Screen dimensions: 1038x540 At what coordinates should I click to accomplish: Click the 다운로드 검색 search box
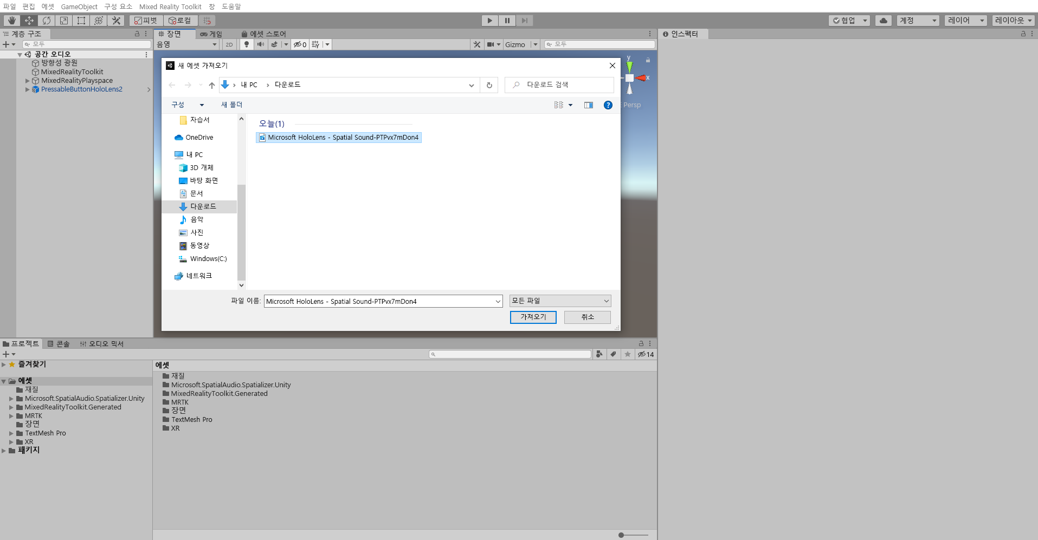pyautogui.click(x=559, y=85)
